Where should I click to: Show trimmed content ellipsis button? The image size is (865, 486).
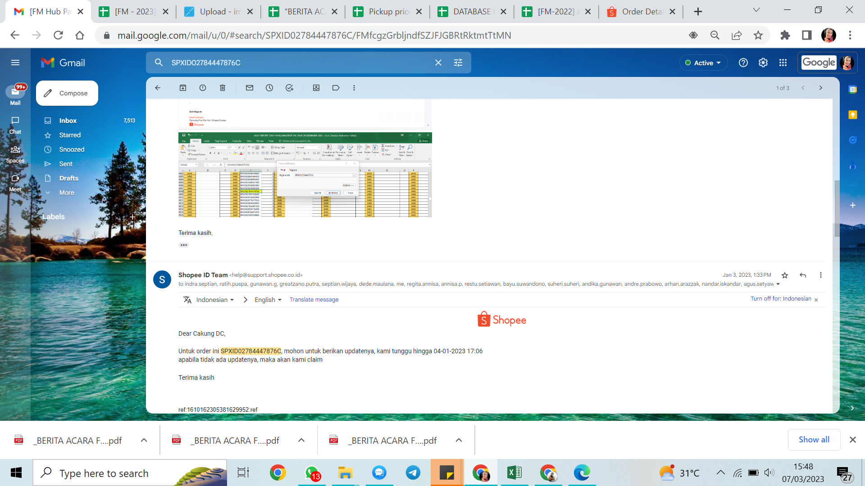184,245
